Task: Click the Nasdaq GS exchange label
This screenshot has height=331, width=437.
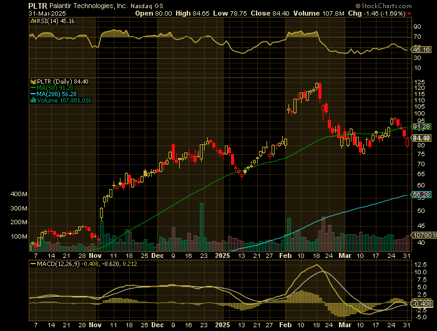Action: [147, 6]
